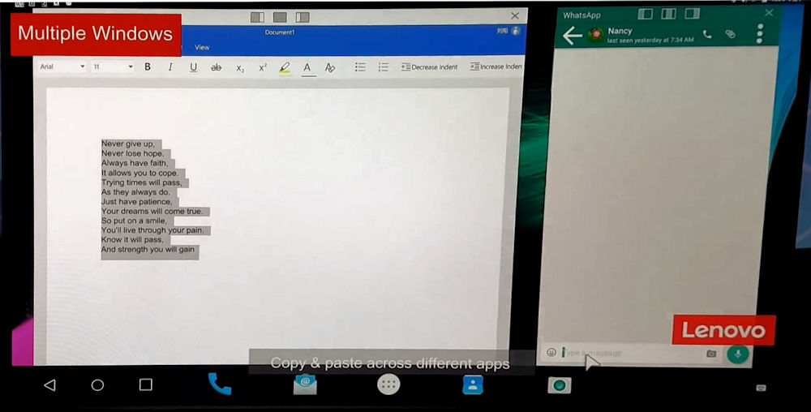This screenshot has height=412, width=811.
Task: Open the Email app from the taskbar
Action: pyautogui.click(x=305, y=384)
